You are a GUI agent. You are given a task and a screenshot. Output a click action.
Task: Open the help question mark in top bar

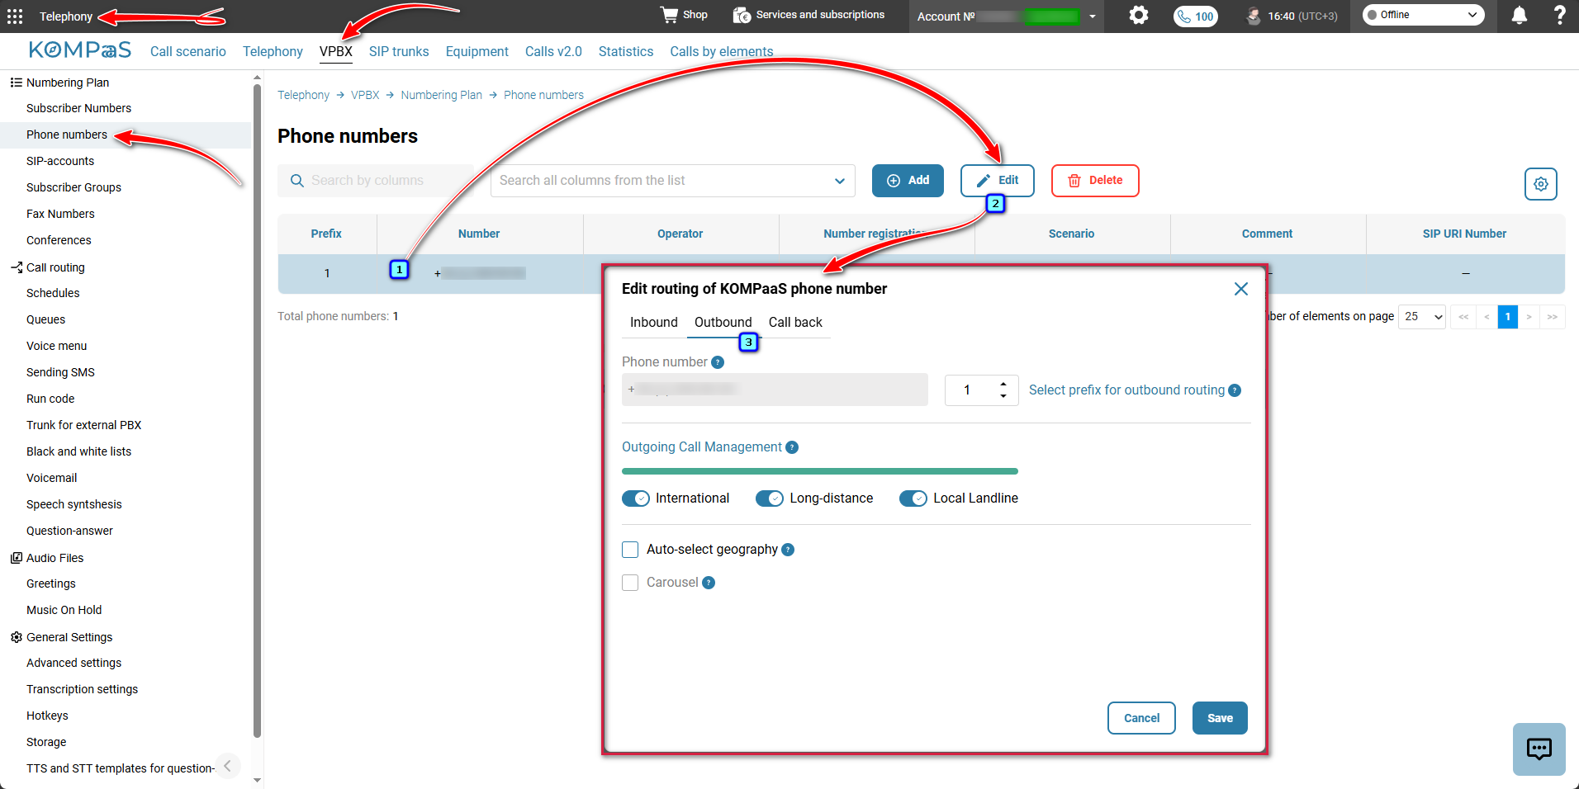pos(1559,15)
